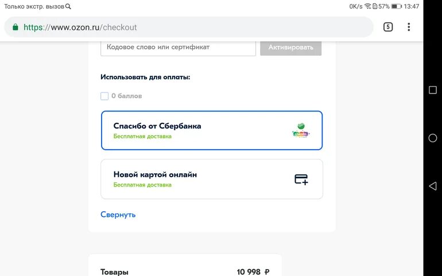Click the Активировать button
Screen dimensions: 442x276
click(290, 48)
